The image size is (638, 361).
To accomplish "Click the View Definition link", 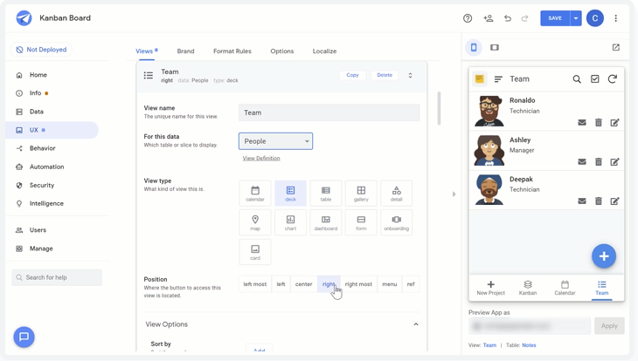I will (261, 159).
